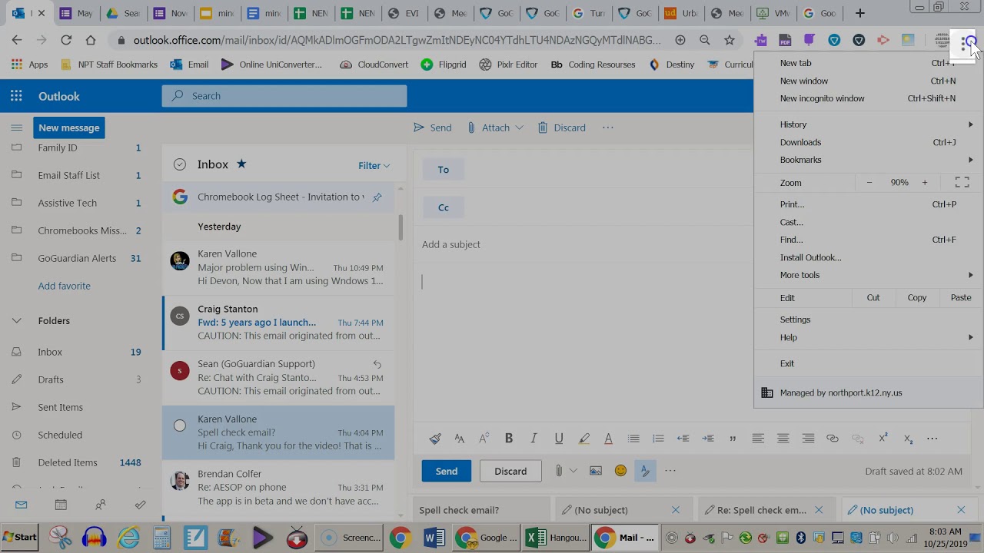Increase indent of the paragraph
The image size is (984, 553).
click(708, 439)
